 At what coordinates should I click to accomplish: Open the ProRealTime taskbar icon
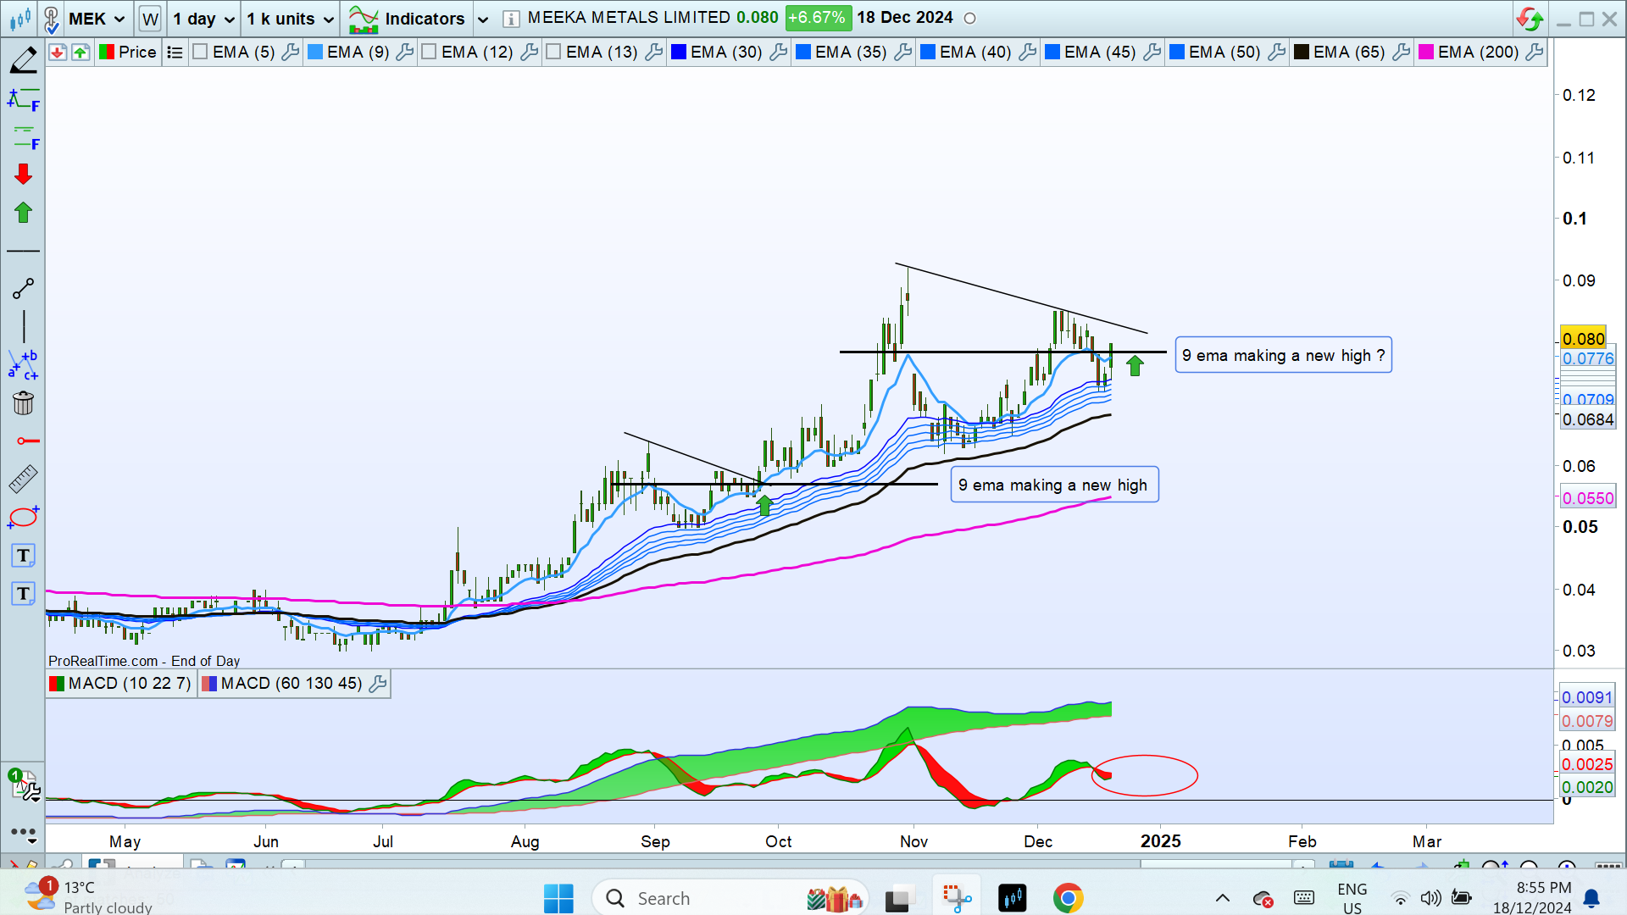click(1012, 898)
